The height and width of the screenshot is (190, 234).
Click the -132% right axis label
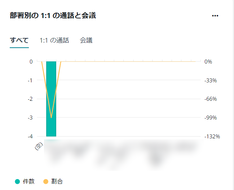point(212,137)
